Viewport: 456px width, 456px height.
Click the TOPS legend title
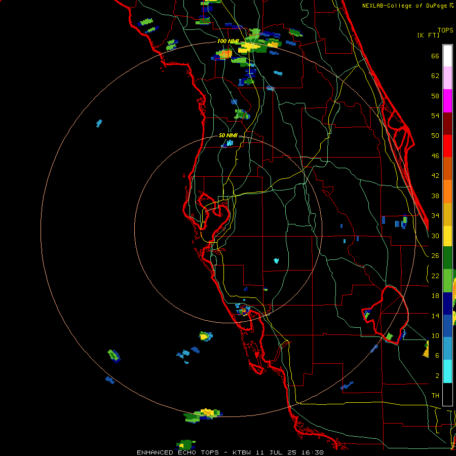[445, 30]
